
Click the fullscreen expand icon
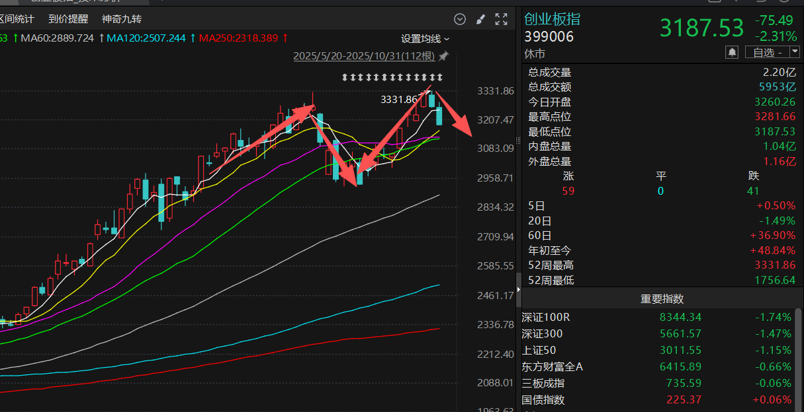pyautogui.click(x=501, y=19)
